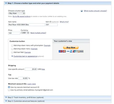Click the bank card logo at the end of the row
This screenshot has width=114, height=104.
[82, 51]
